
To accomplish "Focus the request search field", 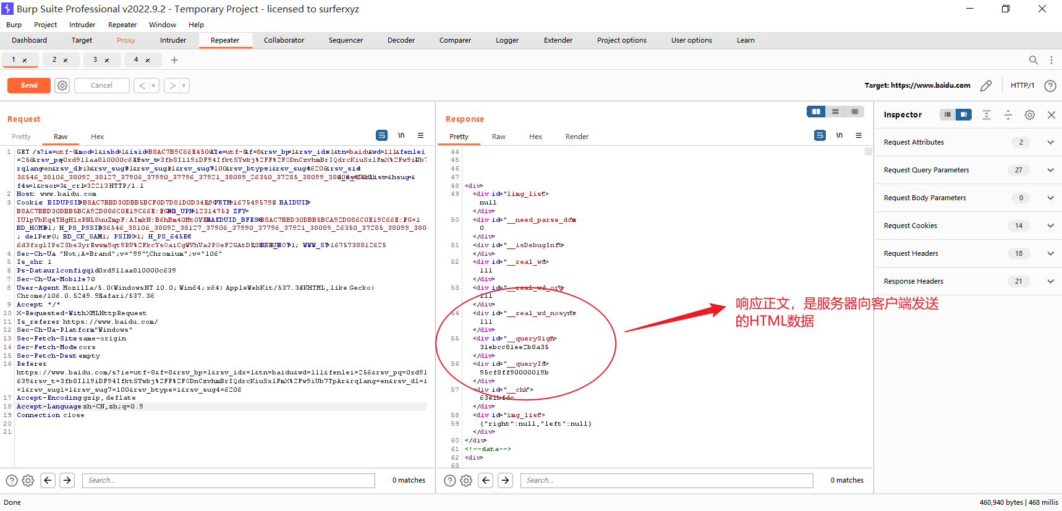I will pyautogui.click(x=229, y=480).
